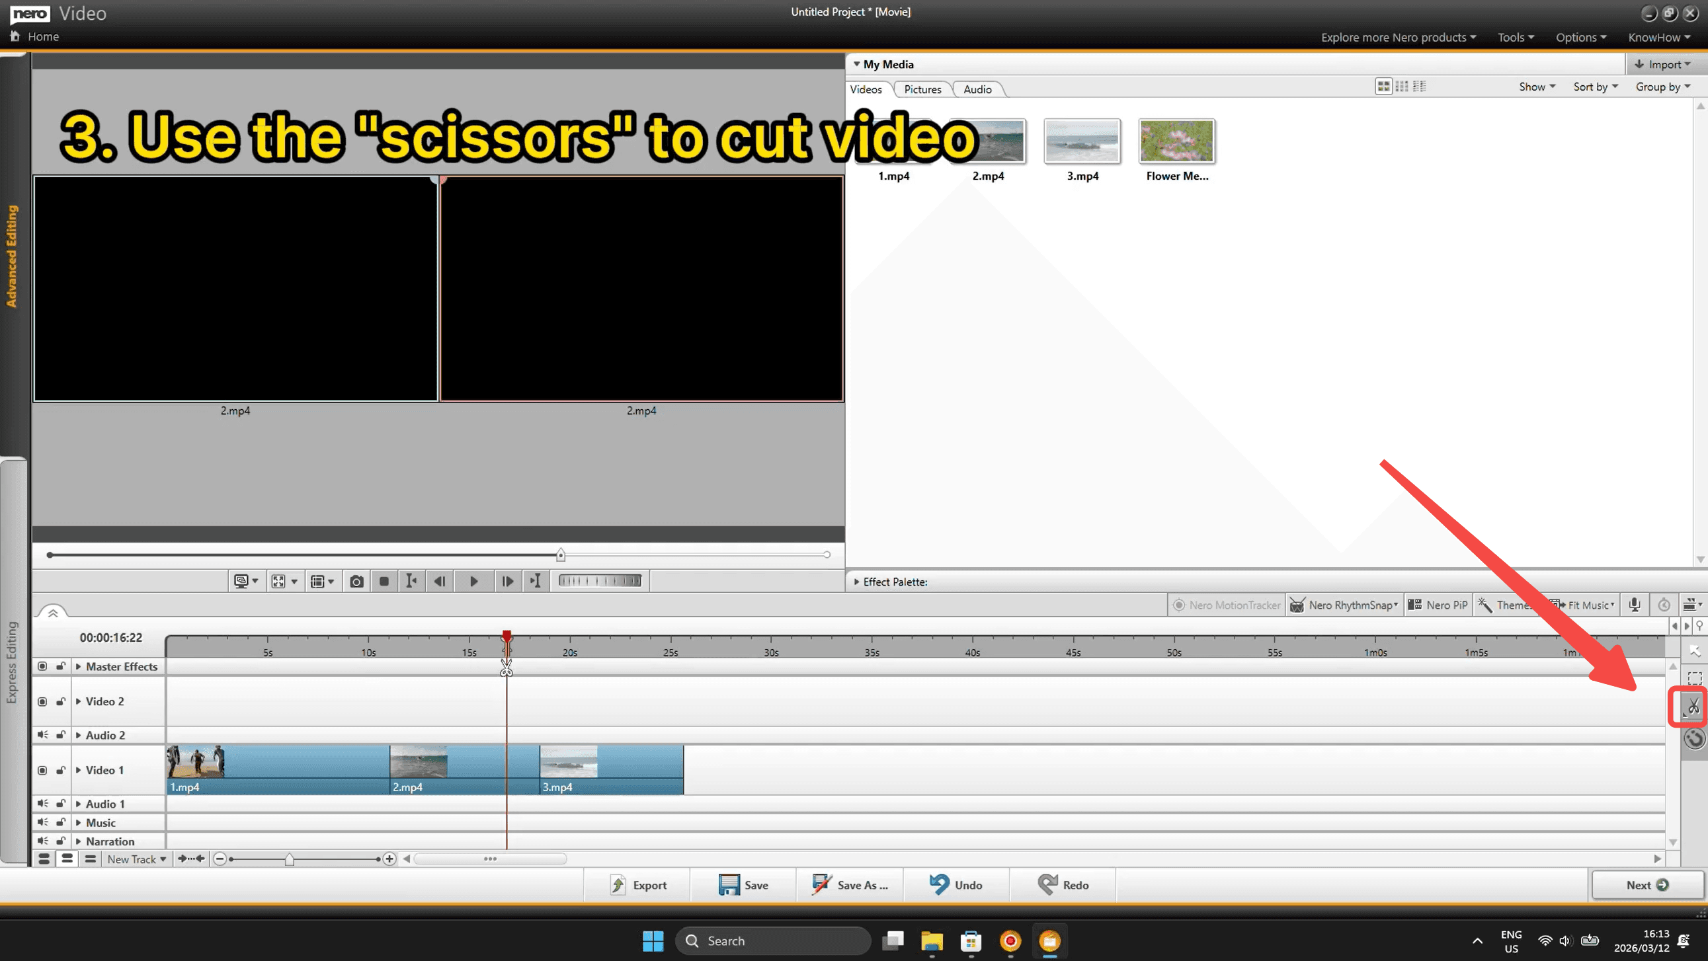Click the timeline zoom-in plus icon
The image size is (1708, 961).
click(389, 859)
